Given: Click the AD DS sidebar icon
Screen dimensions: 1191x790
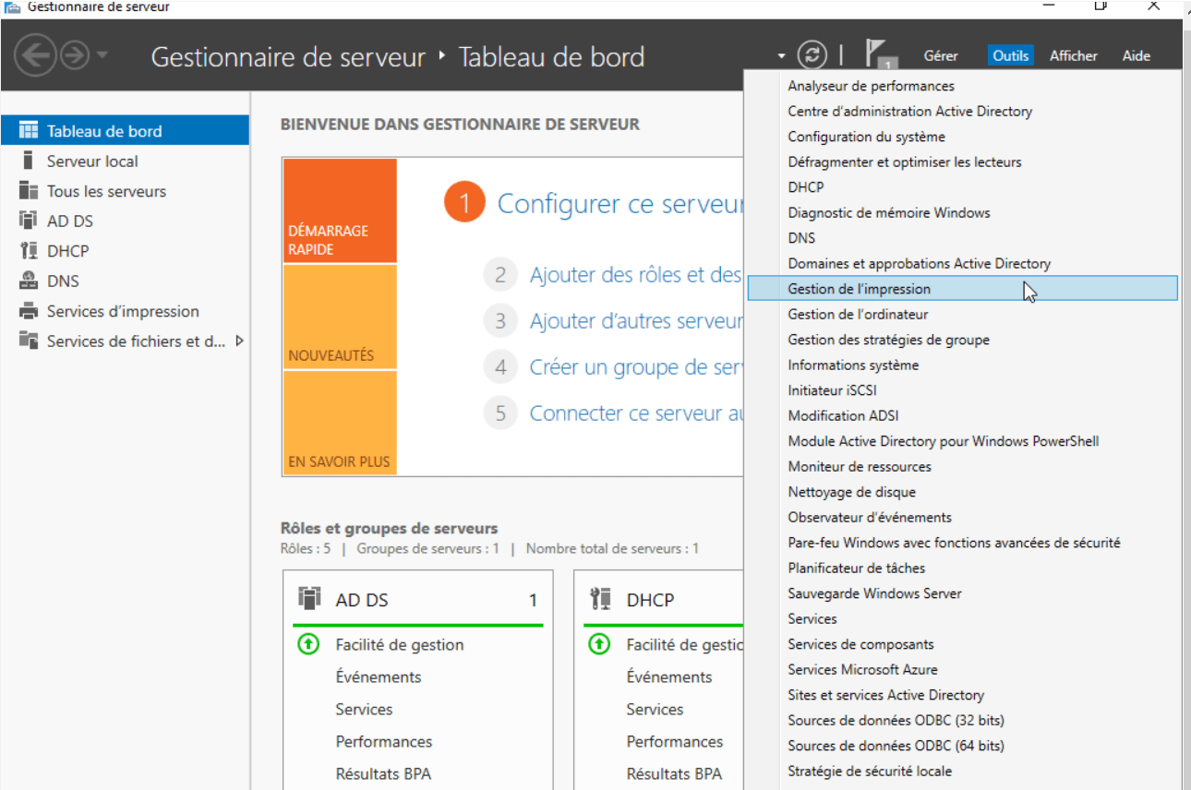Looking at the screenshot, I should [29, 221].
